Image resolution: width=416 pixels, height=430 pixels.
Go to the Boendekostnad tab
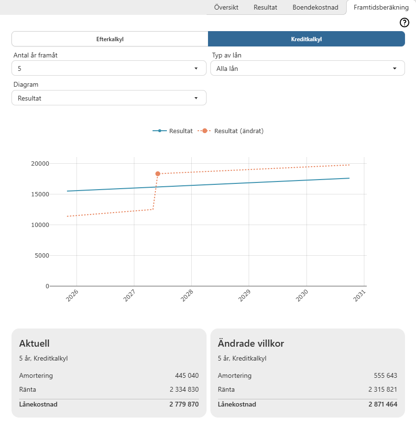pyautogui.click(x=315, y=8)
